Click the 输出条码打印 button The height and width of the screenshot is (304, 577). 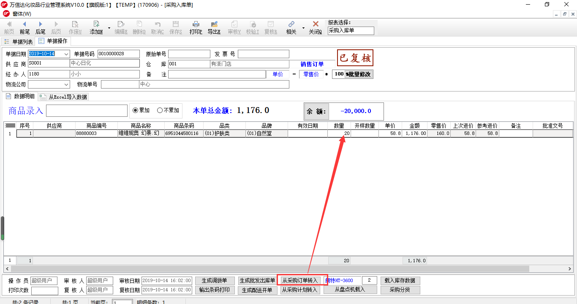(x=215, y=290)
